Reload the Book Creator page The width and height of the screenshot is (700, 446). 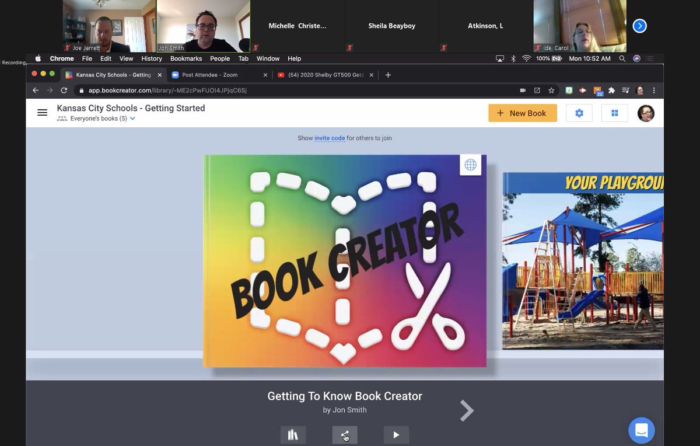[x=64, y=90]
